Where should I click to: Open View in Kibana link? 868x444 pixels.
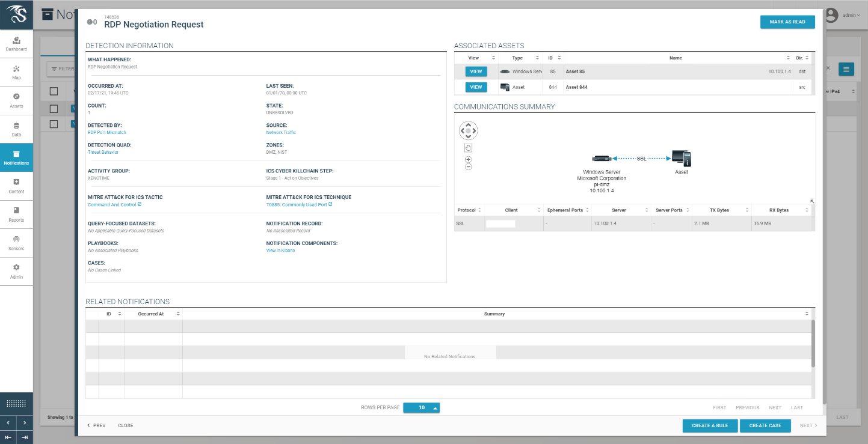pyautogui.click(x=280, y=250)
